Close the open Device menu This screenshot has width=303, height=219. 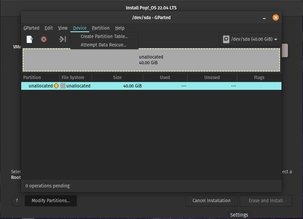coord(79,28)
